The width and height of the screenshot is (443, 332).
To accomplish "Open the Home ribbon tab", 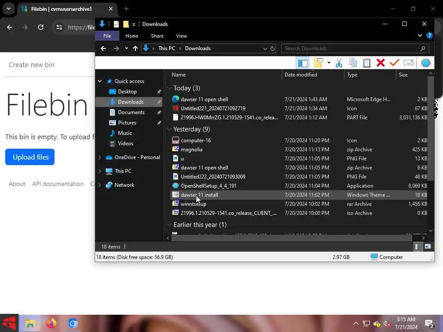I will pyautogui.click(x=132, y=36).
